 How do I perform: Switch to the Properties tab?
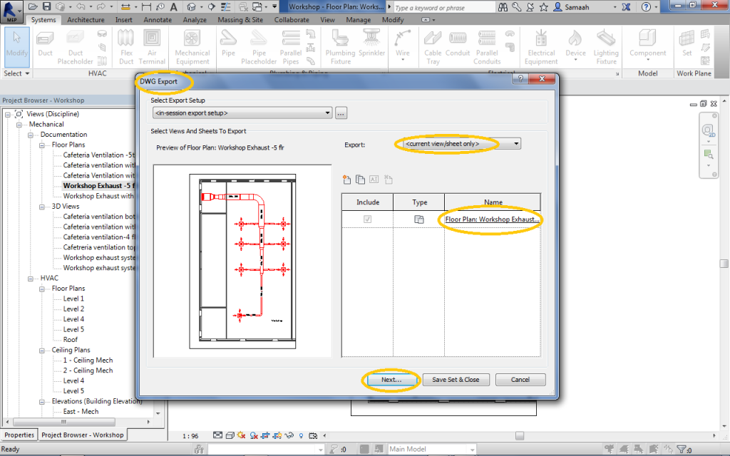point(19,435)
